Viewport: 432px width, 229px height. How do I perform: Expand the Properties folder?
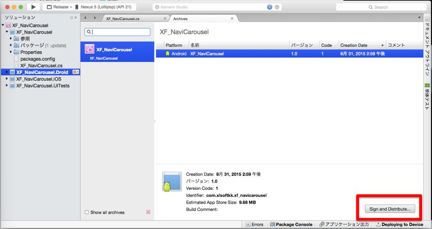pos(11,52)
